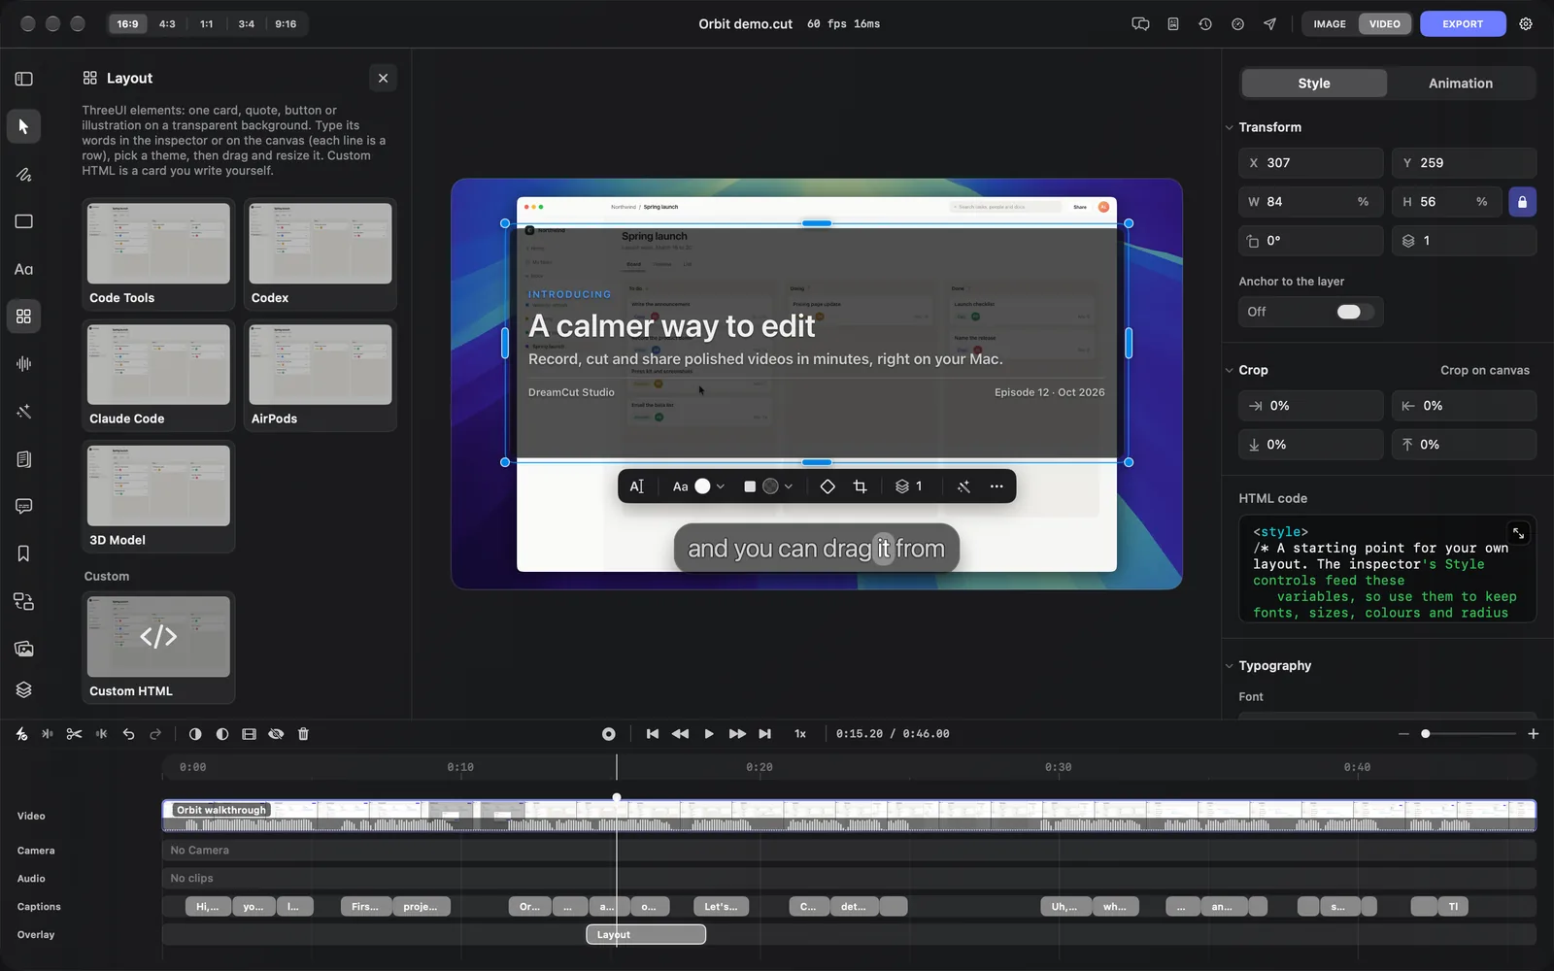Toggle the aspect ratio lock button
The image size is (1554, 971).
[1522, 202]
